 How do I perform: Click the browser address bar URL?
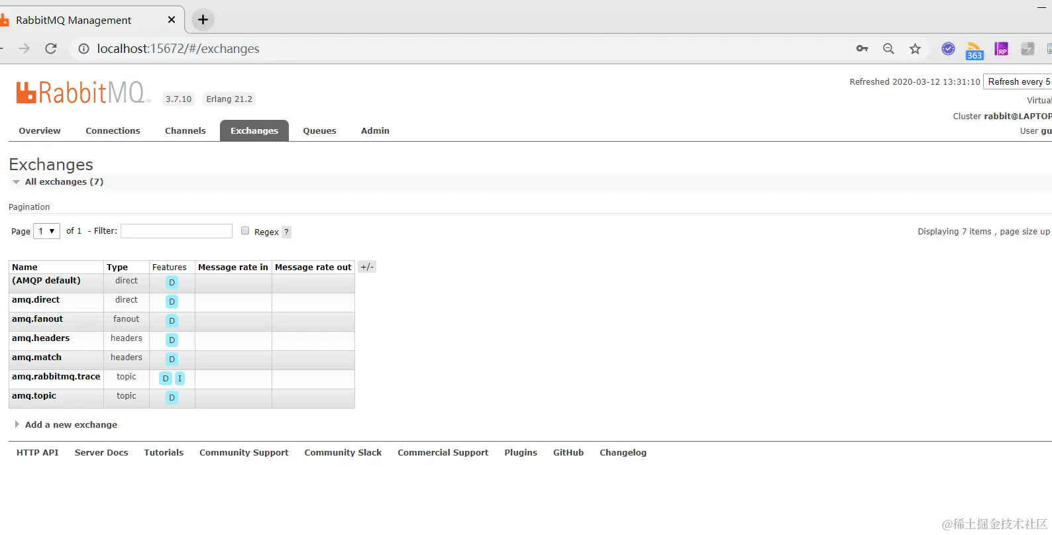178,48
